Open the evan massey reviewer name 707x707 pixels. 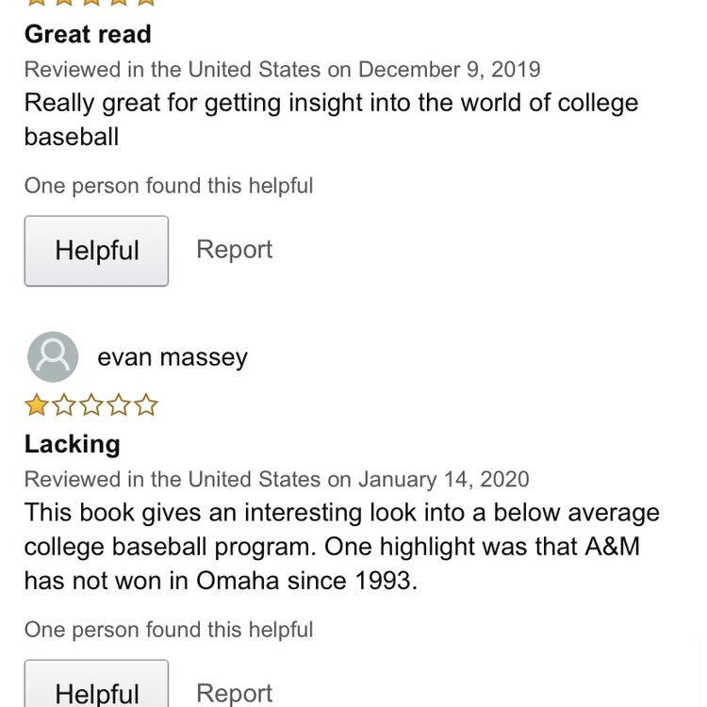(x=173, y=357)
